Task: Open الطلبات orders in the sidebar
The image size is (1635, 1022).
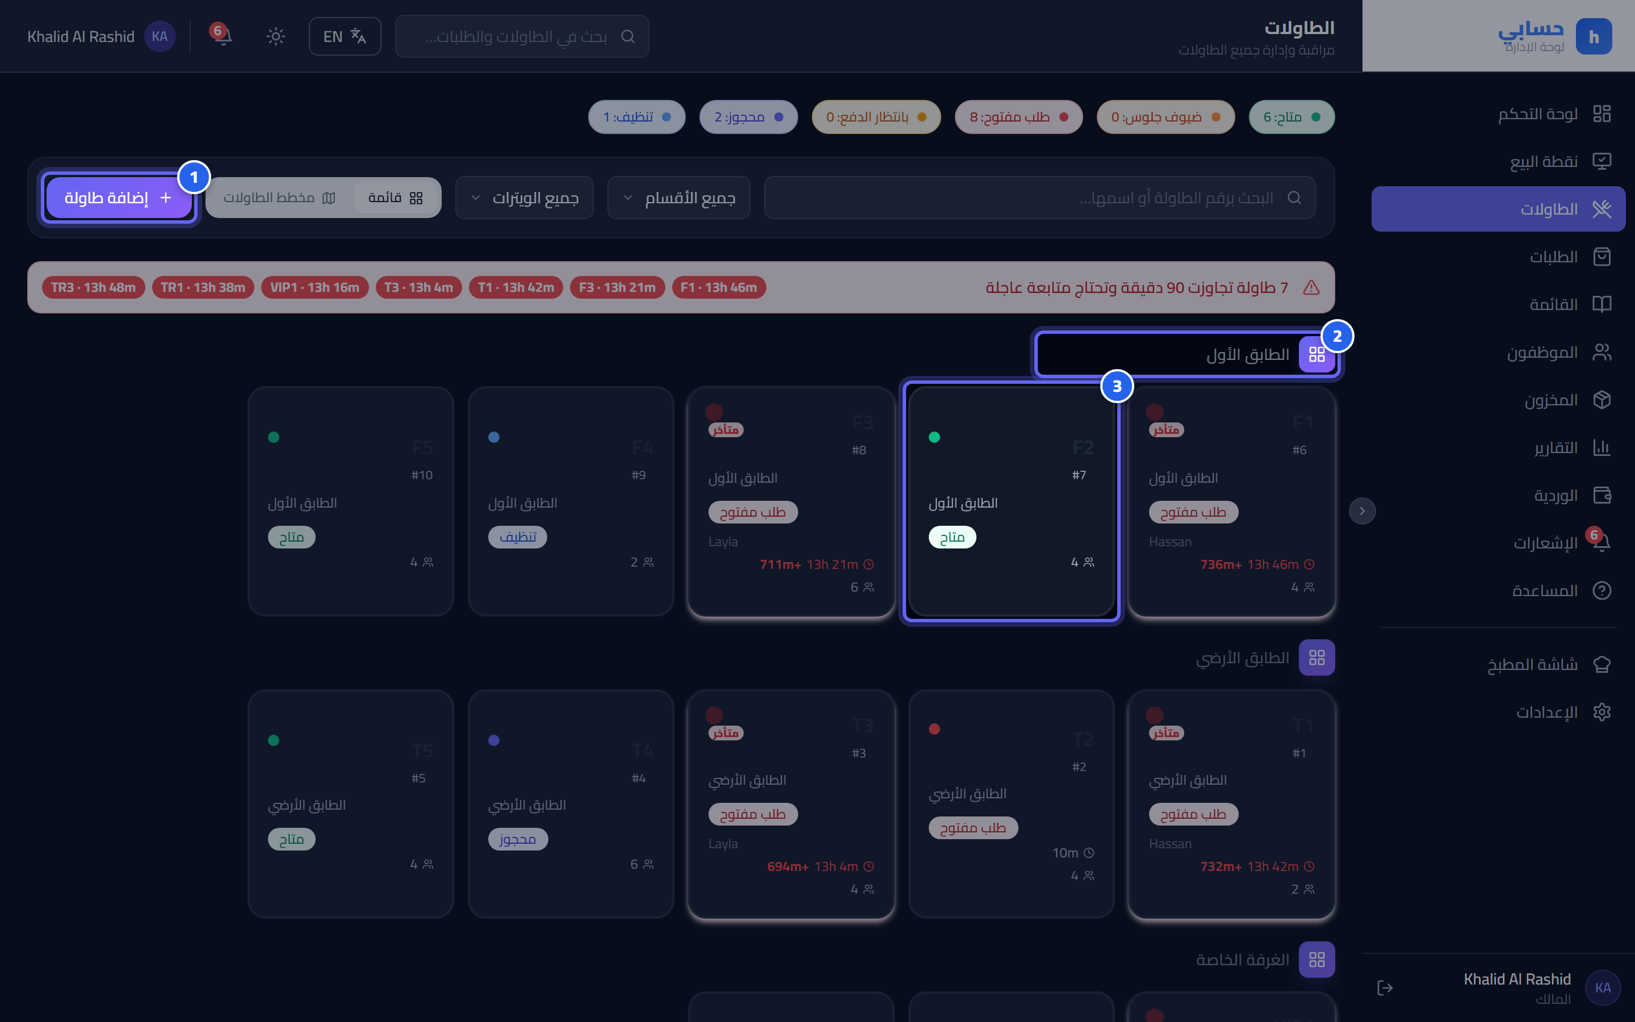Action: (x=1499, y=257)
